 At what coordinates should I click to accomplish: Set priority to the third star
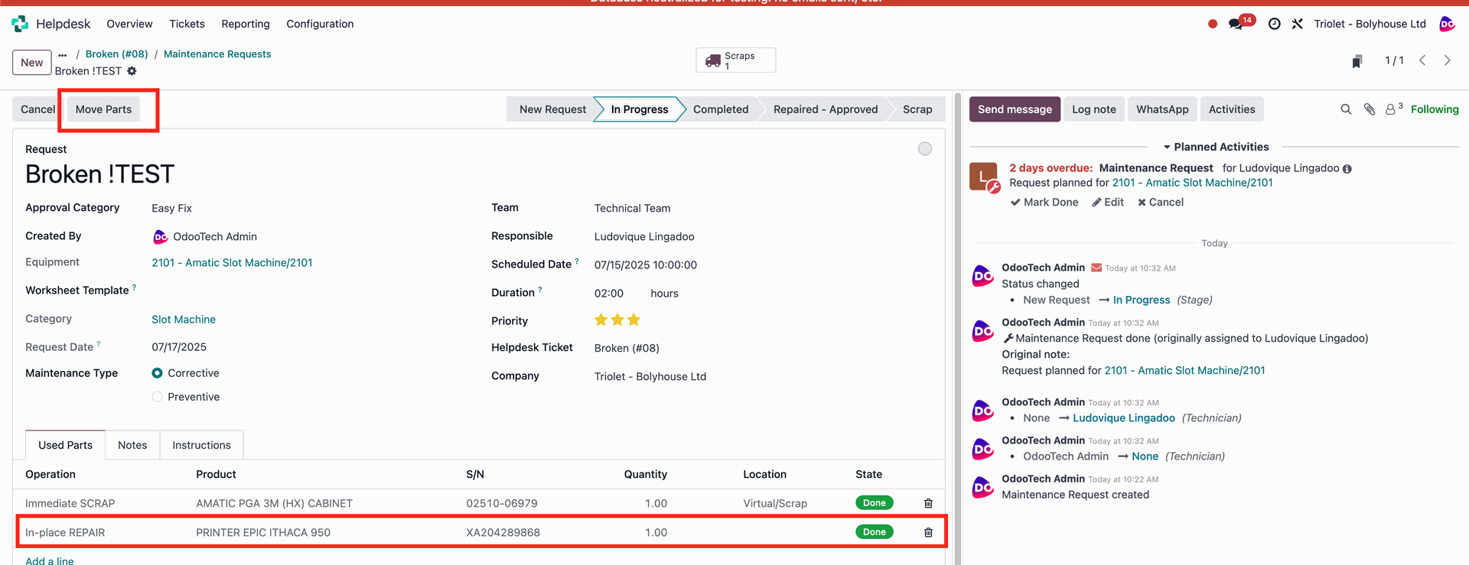pos(634,320)
